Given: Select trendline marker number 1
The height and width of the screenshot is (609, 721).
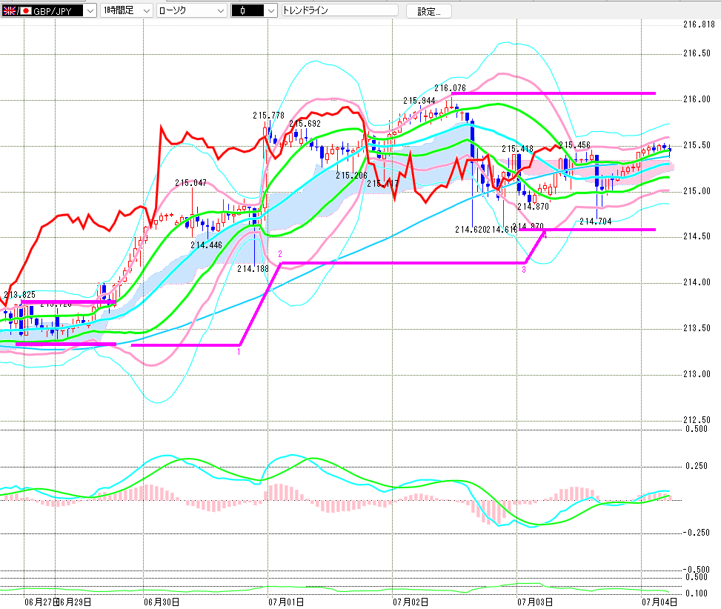Looking at the screenshot, I should tap(239, 352).
